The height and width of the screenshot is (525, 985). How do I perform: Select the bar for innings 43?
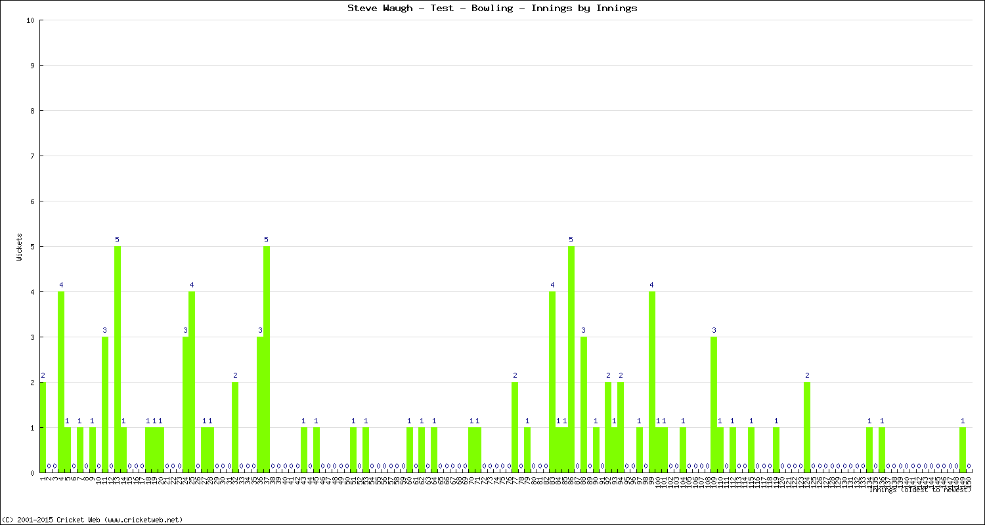pyautogui.click(x=304, y=450)
